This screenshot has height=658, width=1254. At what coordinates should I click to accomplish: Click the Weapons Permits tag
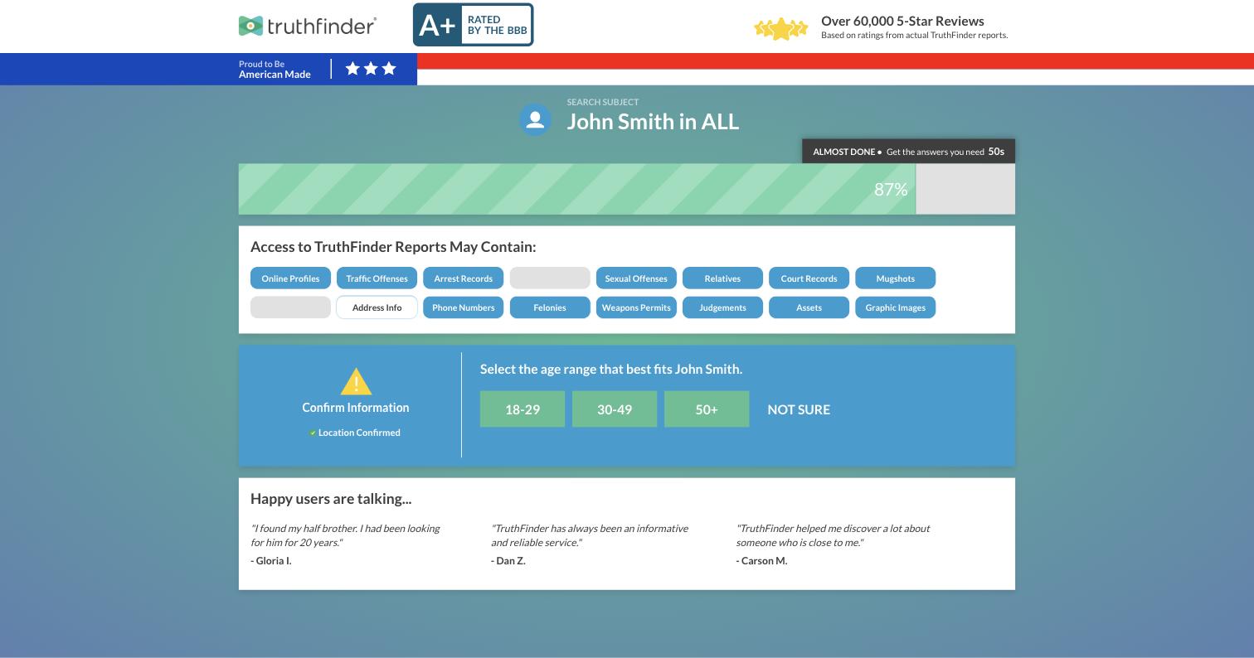pyautogui.click(x=636, y=307)
